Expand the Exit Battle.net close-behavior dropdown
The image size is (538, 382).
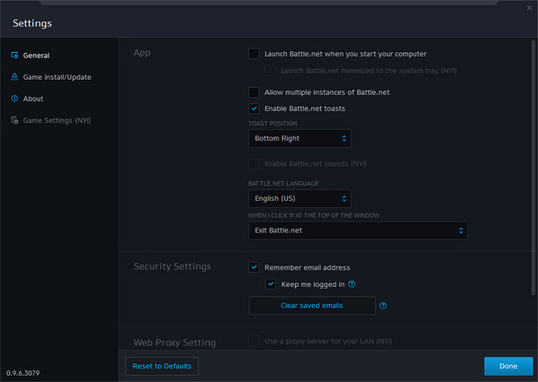358,230
